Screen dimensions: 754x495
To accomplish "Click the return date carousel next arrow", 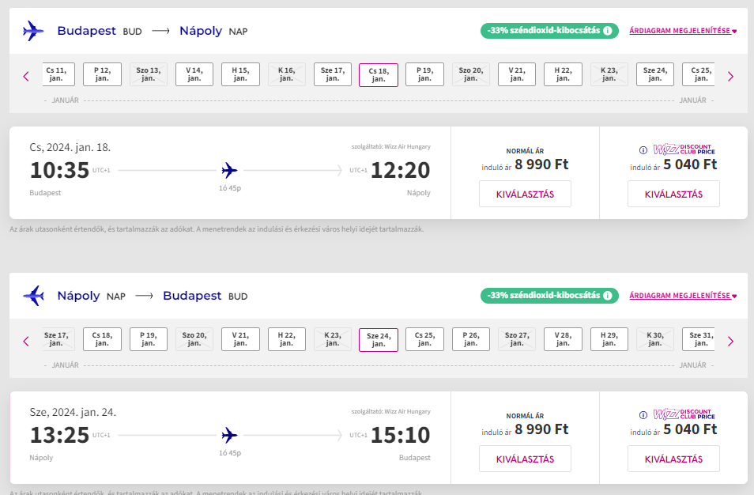I will click(x=730, y=342).
